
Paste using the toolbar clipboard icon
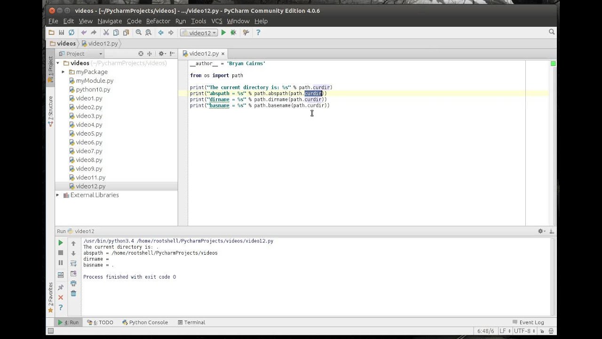pyautogui.click(x=126, y=32)
